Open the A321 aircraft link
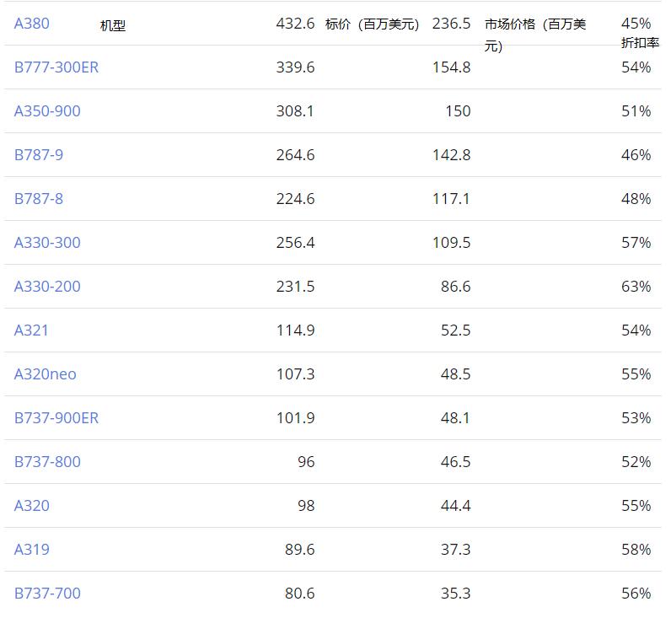 pos(31,330)
